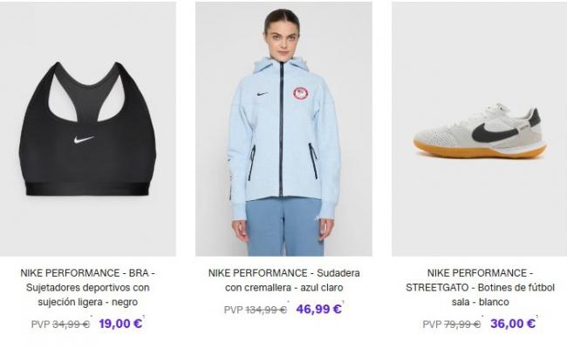Select the 19,00 € sale price
567x348 pixels.
pos(120,324)
